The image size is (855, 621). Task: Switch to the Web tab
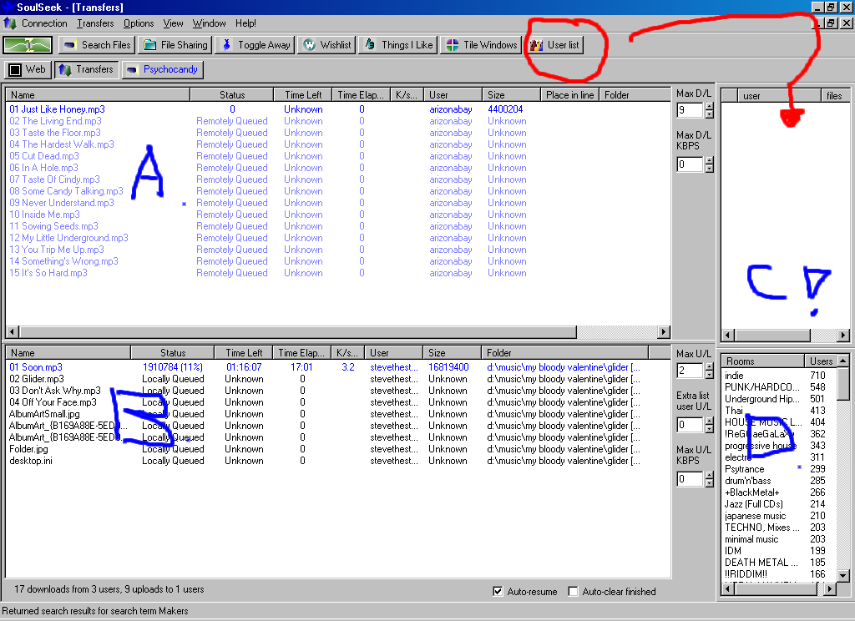pyautogui.click(x=28, y=69)
